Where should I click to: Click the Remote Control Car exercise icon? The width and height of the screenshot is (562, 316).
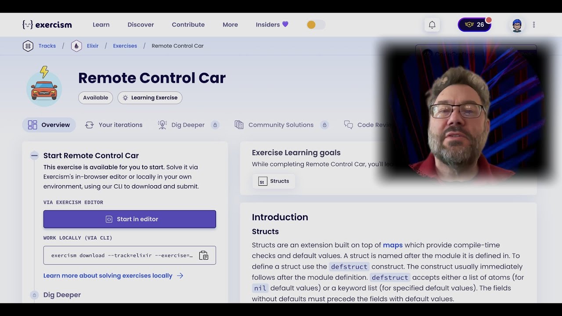[44, 86]
